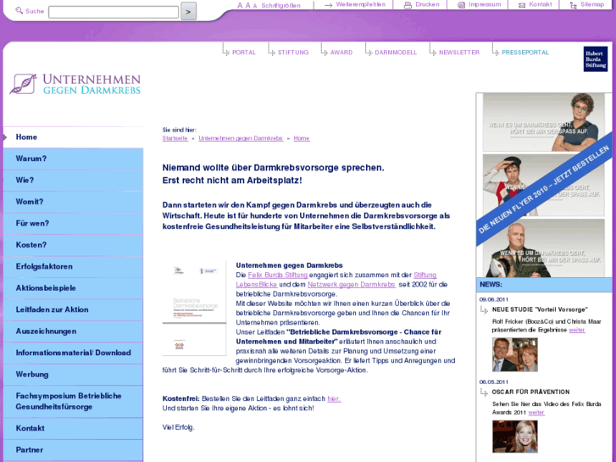Click the Home breadcrumb link
Image resolution: width=616 pixels, height=462 pixels.
pos(302,138)
